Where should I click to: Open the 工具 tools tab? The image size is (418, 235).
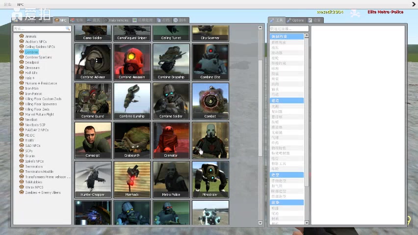277,20
